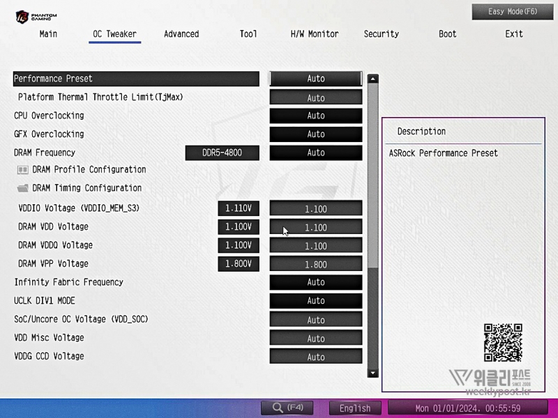Viewport: 558px width, 418px height.
Task: Open the DRAM Frequency Auto dropdown
Action: click(315, 153)
